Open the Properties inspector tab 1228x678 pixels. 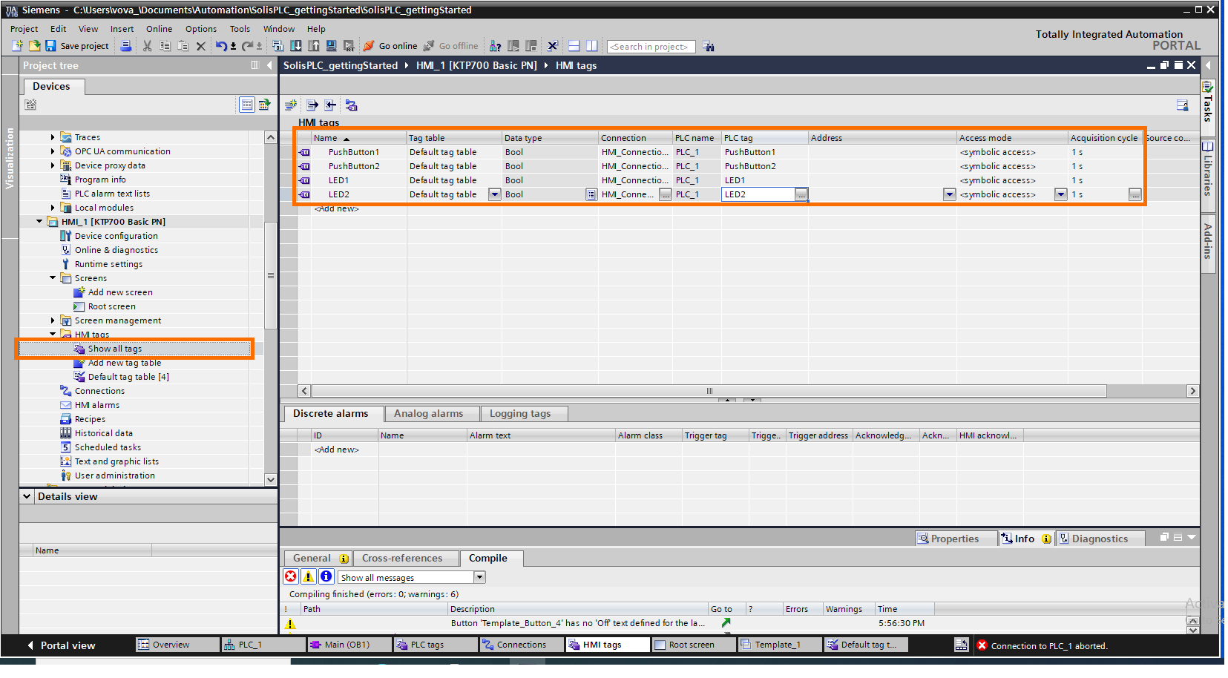[x=955, y=539]
